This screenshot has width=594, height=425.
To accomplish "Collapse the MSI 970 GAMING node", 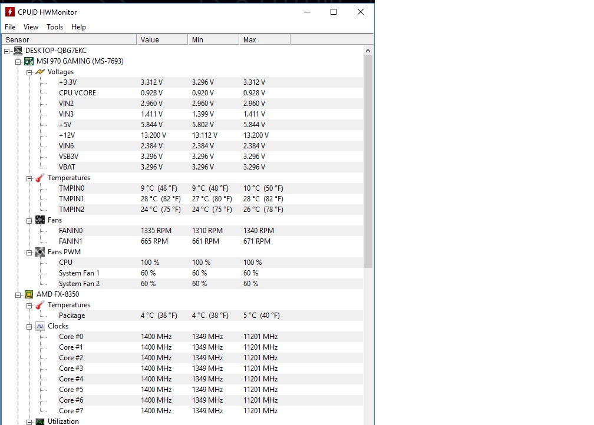I will click(x=18, y=62).
